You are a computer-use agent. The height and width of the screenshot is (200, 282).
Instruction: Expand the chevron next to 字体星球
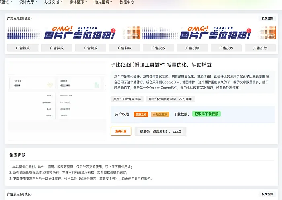(86, 2)
